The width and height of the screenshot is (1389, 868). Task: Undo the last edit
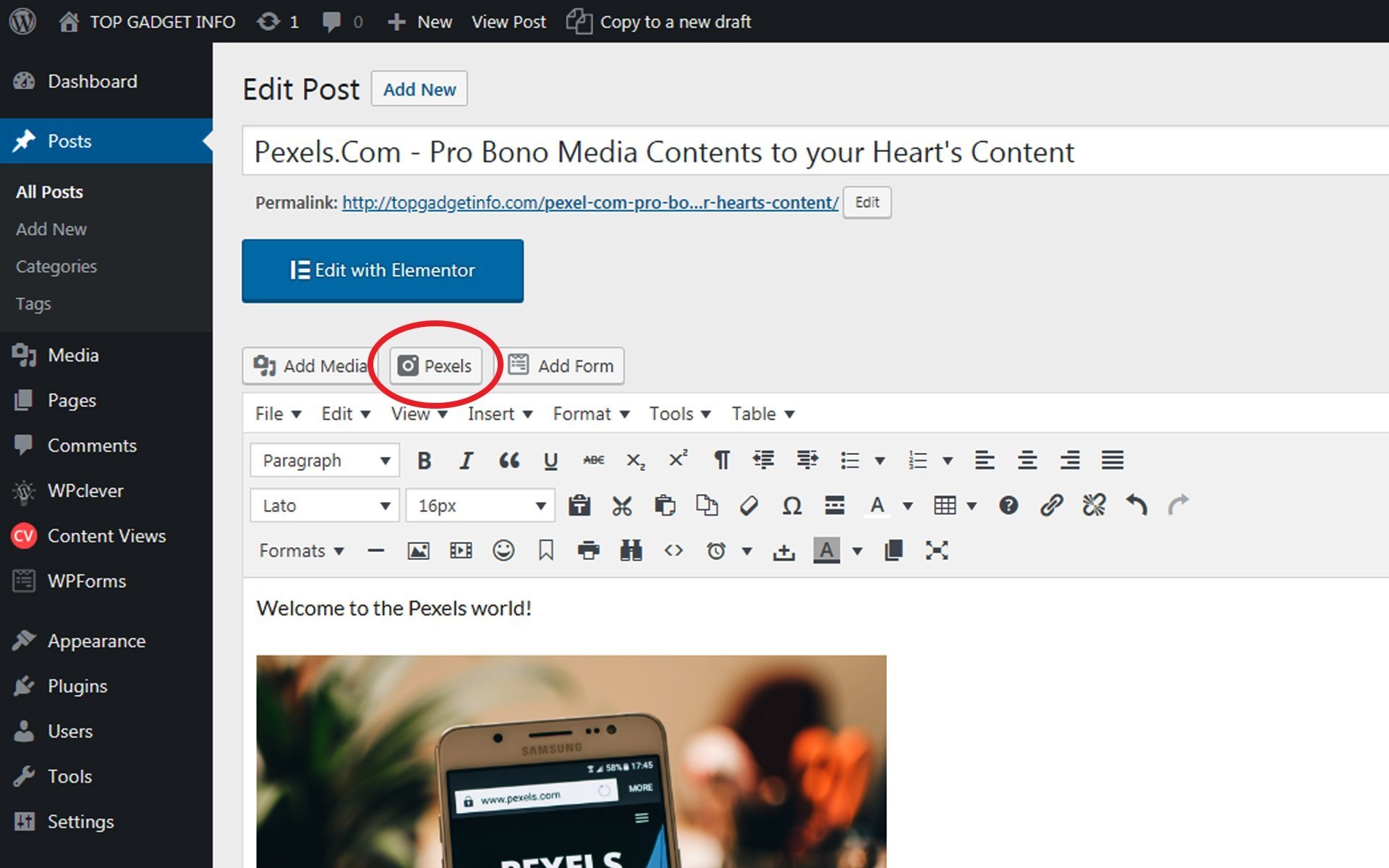1137,506
